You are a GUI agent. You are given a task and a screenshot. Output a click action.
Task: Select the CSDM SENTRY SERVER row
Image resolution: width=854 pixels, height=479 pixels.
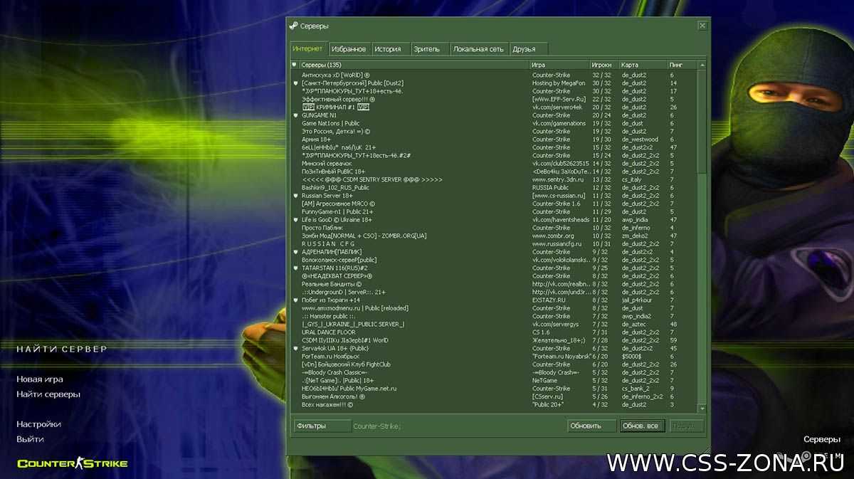pos(495,179)
